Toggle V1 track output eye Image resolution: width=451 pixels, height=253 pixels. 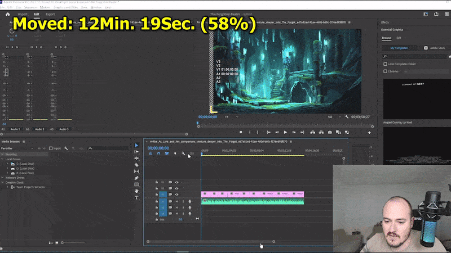[x=177, y=195]
